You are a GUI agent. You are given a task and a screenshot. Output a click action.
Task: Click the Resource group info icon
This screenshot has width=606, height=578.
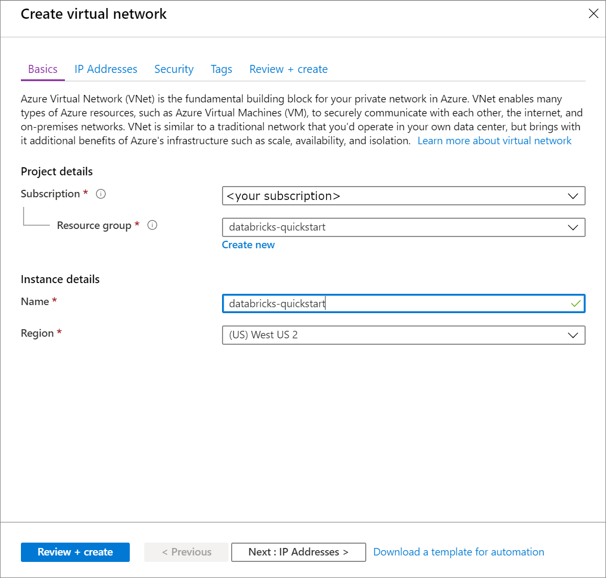point(152,225)
